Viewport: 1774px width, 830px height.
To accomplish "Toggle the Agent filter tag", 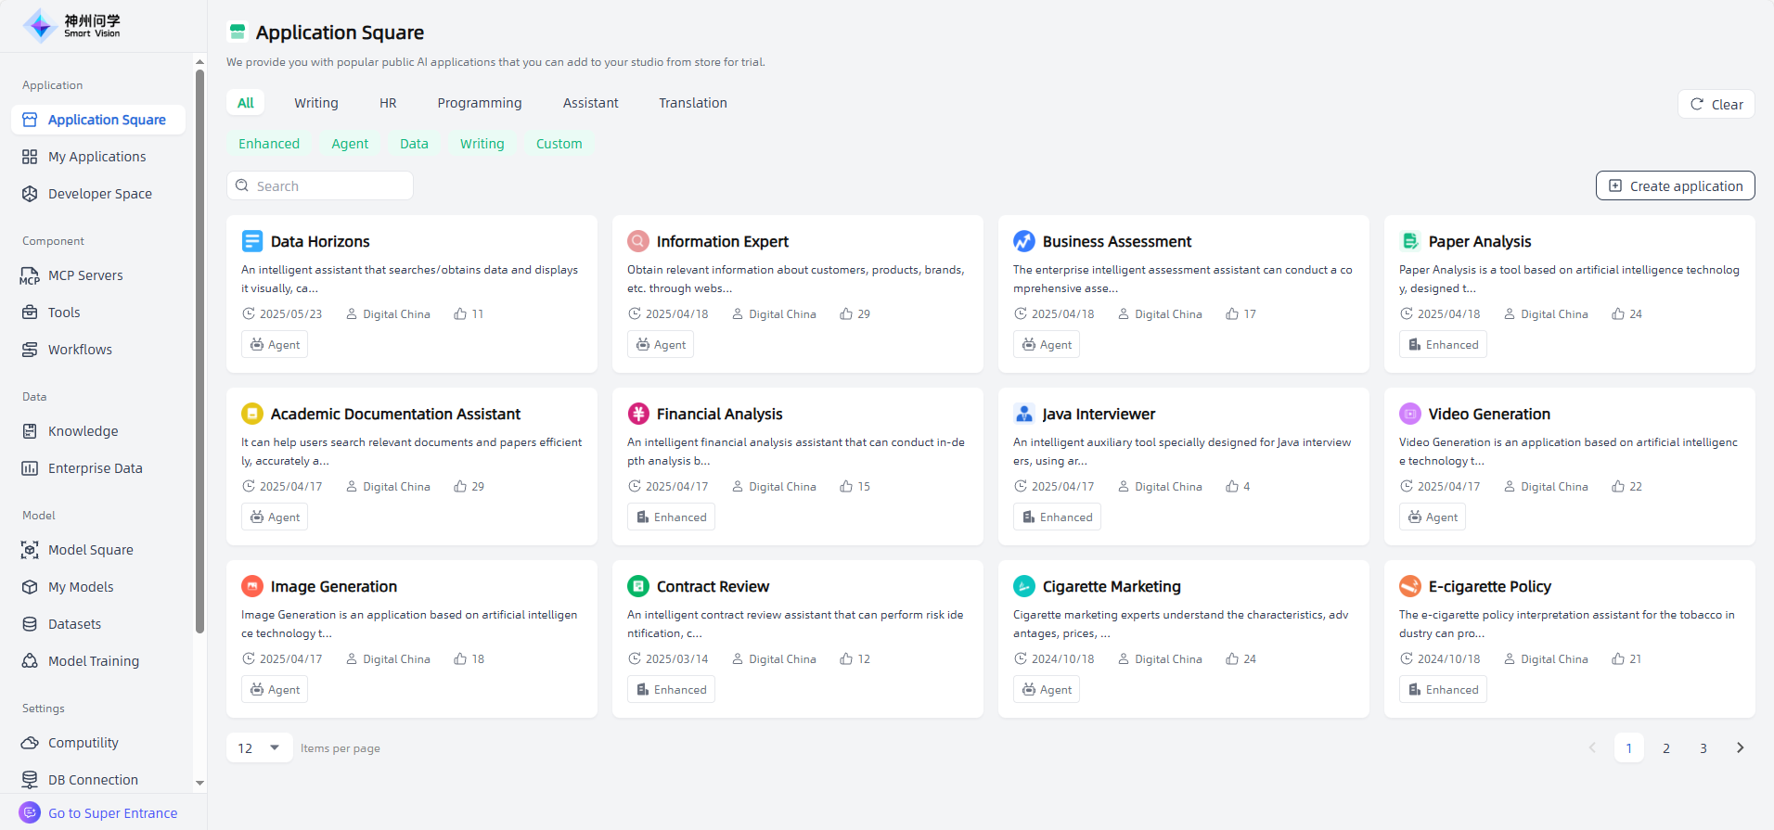I will point(350,144).
